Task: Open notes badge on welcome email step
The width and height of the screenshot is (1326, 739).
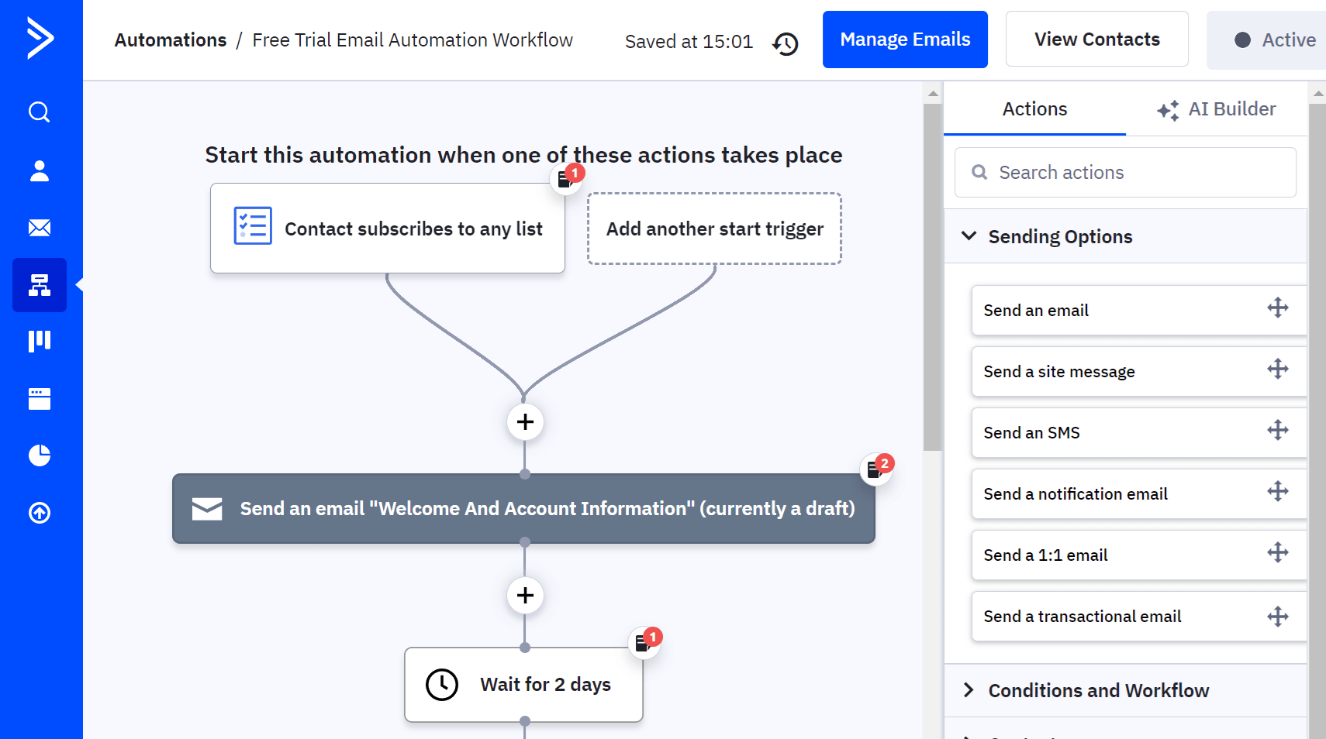Action: click(x=877, y=469)
